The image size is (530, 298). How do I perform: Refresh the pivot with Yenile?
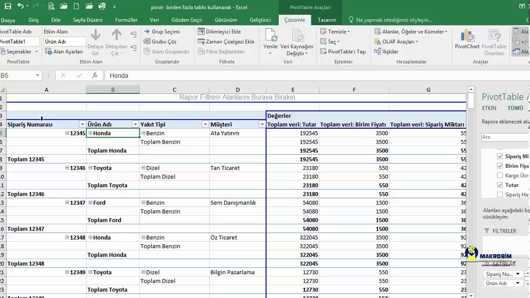pyautogui.click(x=270, y=43)
